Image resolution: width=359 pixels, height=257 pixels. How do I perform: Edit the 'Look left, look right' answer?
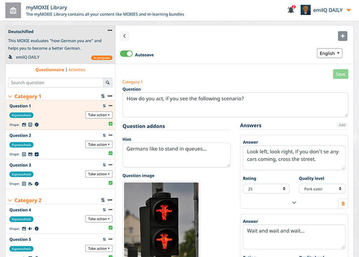(294, 158)
